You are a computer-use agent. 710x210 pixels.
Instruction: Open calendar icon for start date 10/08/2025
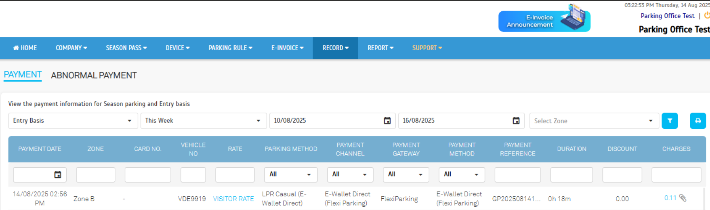pyautogui.click(x=387, y=121)
